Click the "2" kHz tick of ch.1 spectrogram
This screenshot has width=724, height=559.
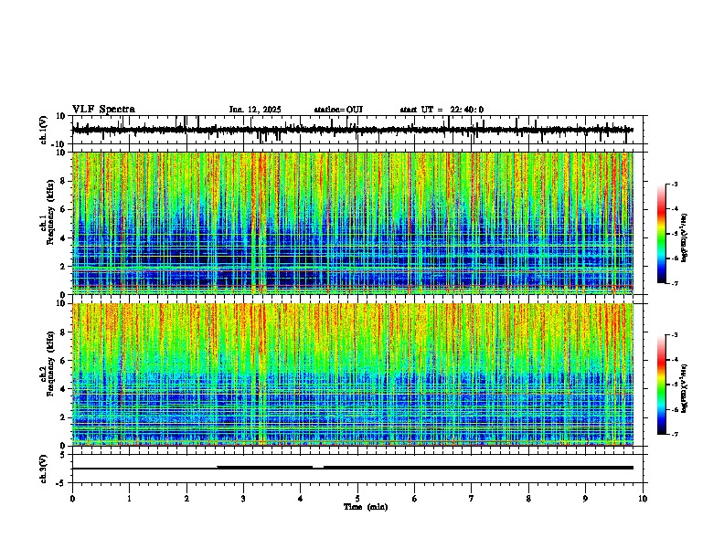64,266
